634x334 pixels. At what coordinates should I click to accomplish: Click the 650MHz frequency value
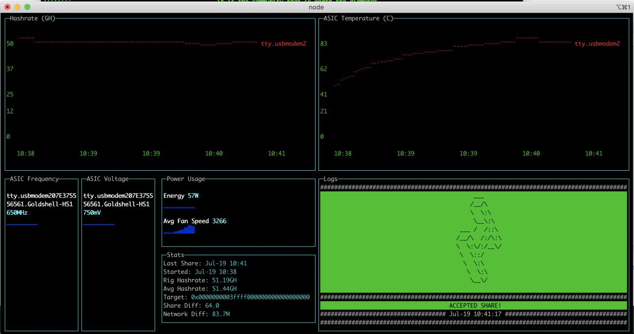(x=17, y=212)
